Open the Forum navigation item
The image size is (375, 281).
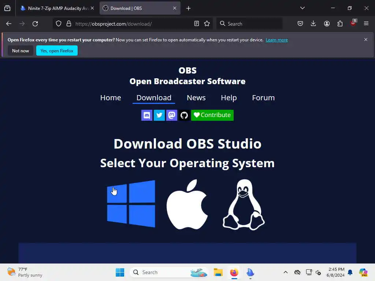(263, 98)
